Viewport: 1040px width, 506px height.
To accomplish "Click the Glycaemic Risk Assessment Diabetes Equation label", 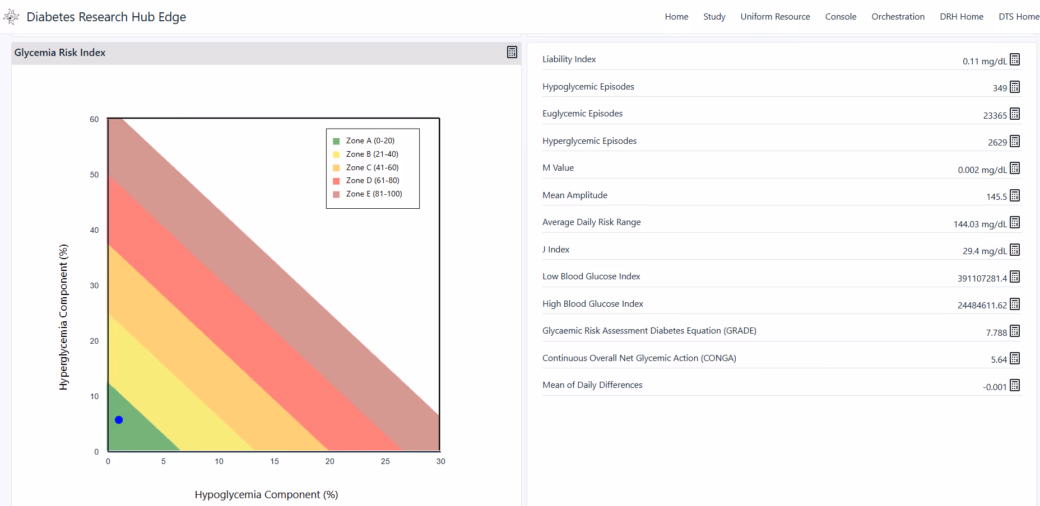I will coord(649,331).
